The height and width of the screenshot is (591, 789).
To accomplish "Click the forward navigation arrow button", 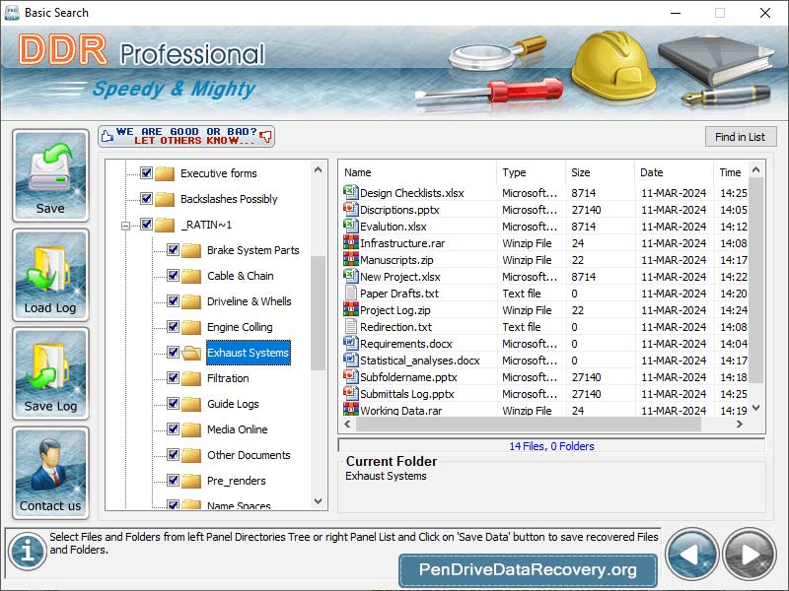I will pyautogui.click(x=747, y=554).
